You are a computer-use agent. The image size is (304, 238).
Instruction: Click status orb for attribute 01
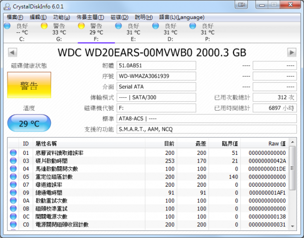[x=13, y=152]
